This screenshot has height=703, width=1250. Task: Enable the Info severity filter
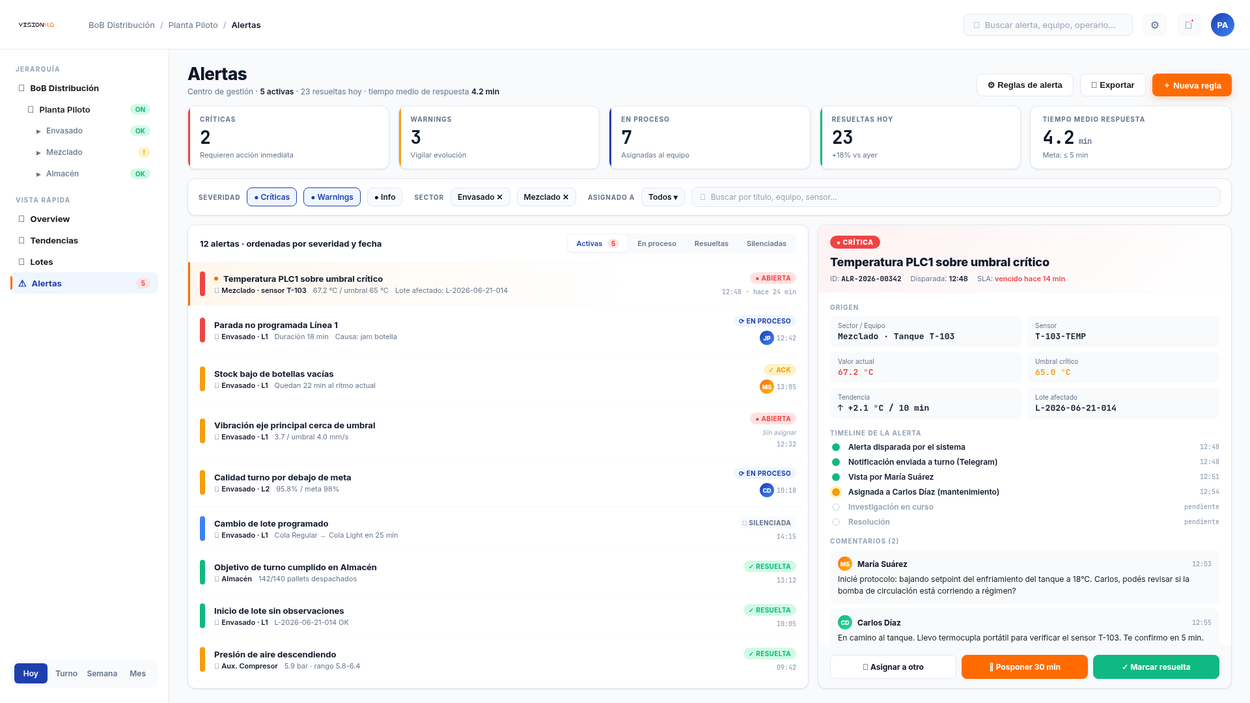(x=385, y=197)
